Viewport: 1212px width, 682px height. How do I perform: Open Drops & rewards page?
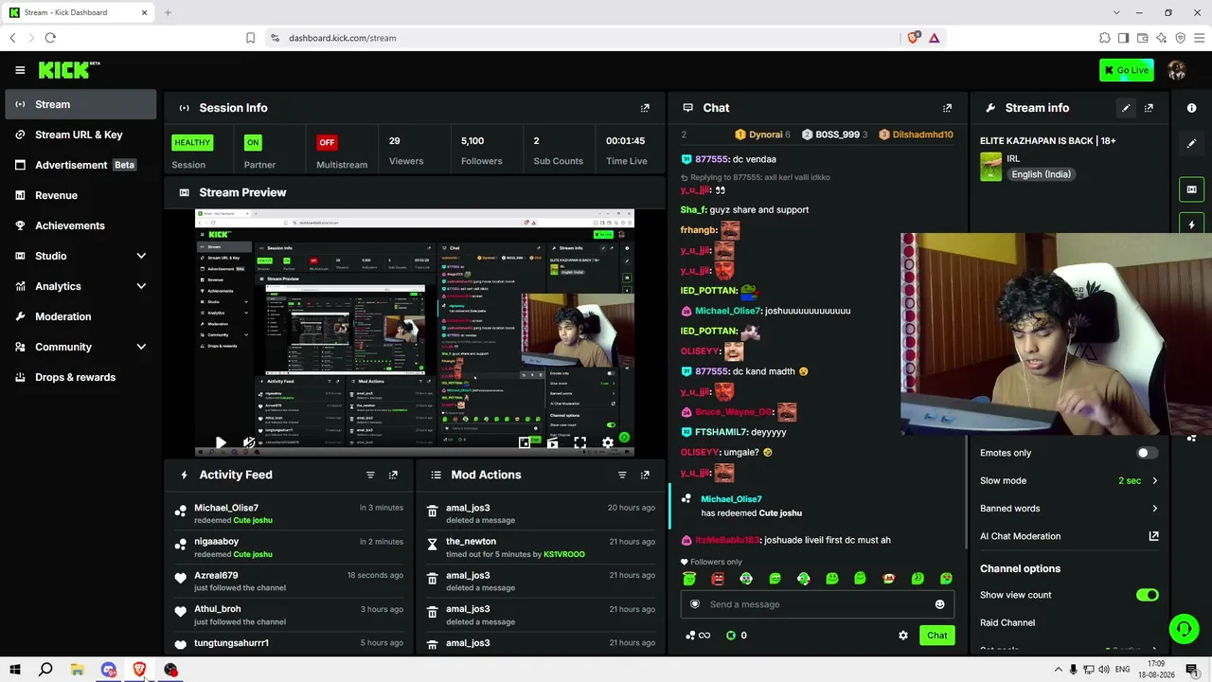click(x=80, y=377)
